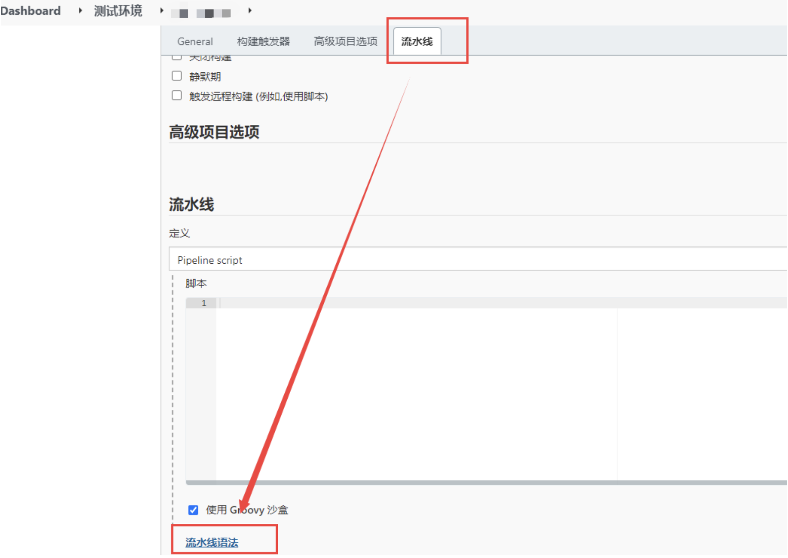788x558 pixels.
Task: Enable the 静默期 checkbox
Action: click(x=177, y=76)
